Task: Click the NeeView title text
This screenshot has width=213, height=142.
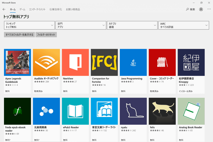Action: tap(68, 79)
